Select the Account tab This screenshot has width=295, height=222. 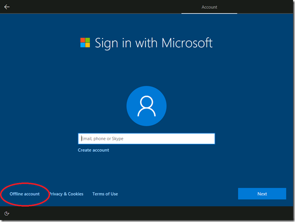tap(209, 7)
